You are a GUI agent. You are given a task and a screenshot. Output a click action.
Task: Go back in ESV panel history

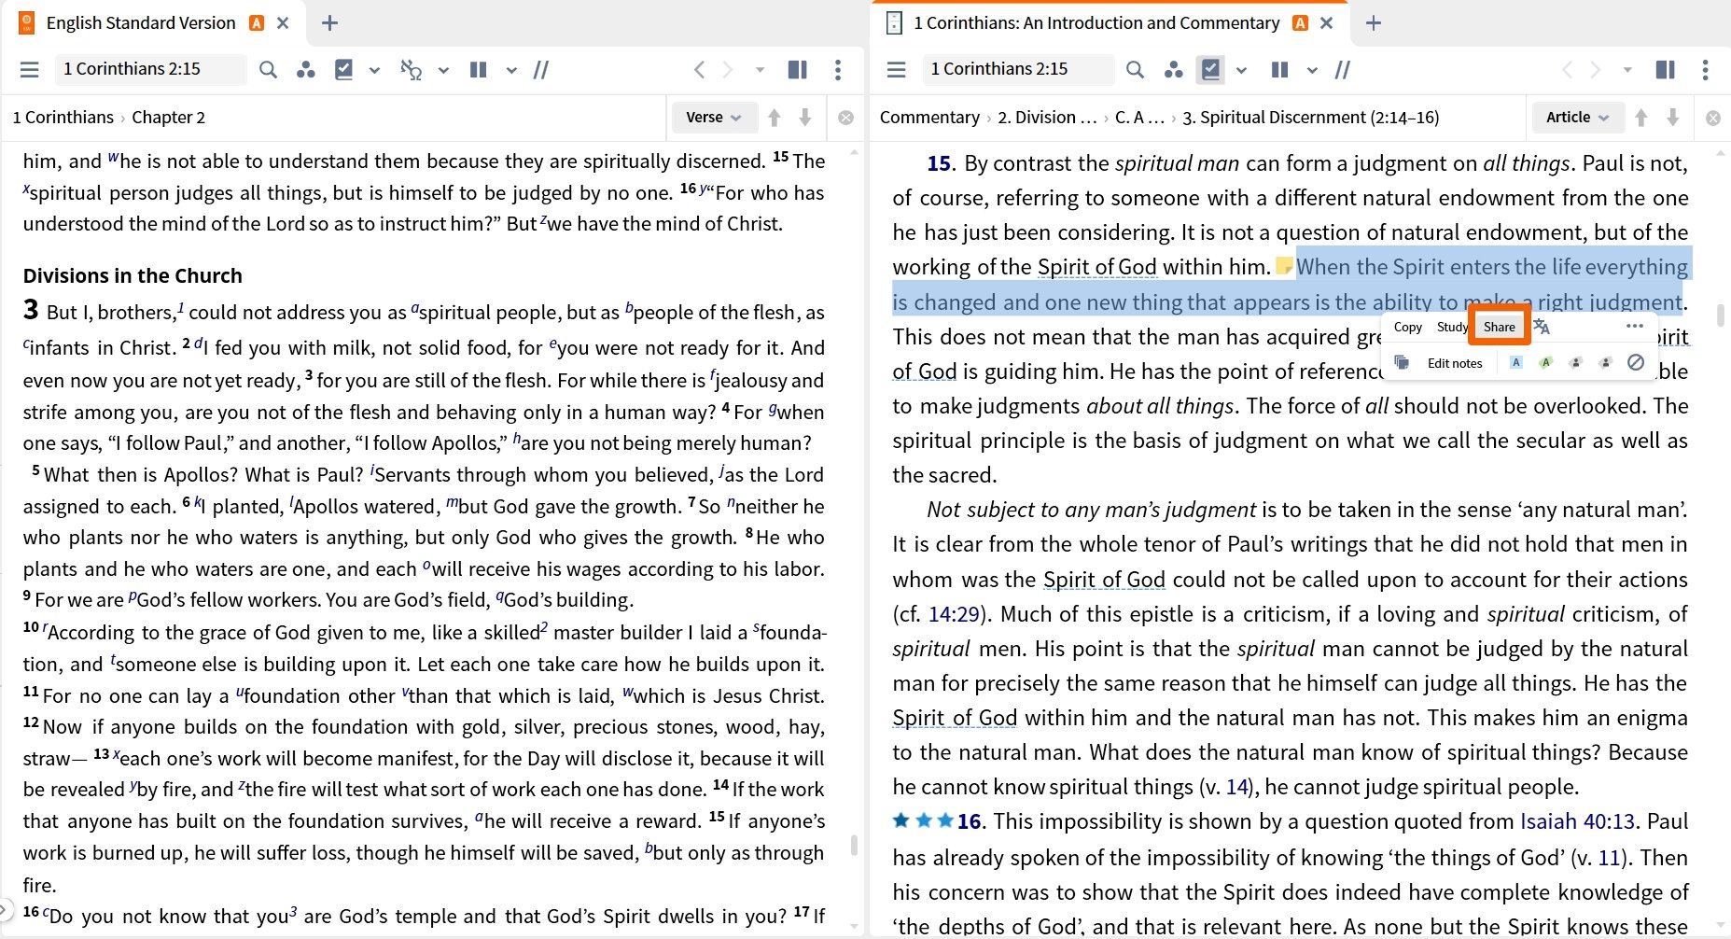[x=699, y=69]
